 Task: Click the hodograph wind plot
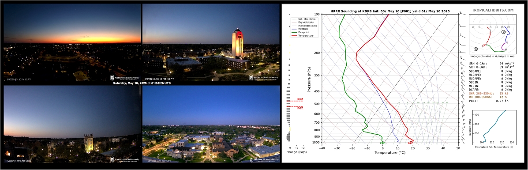point(492,35)
